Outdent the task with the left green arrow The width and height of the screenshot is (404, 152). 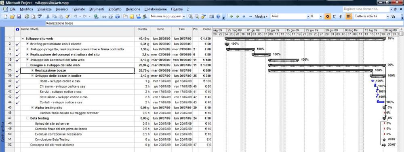(231, 16)
